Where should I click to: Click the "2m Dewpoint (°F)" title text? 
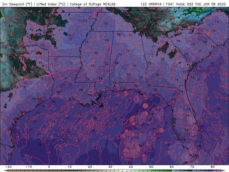tap(17, 4)
